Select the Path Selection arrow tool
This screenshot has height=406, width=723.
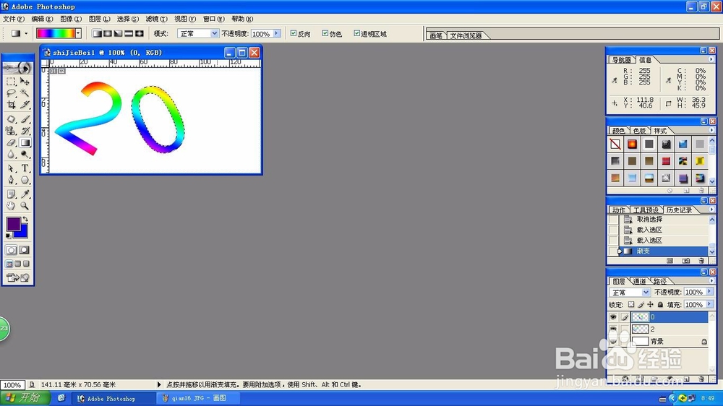(x=11, y=168)
